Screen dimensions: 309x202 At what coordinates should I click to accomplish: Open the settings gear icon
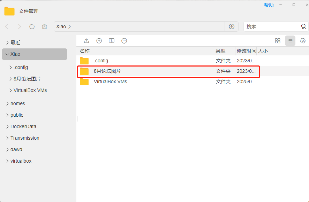tap(303, 41)
